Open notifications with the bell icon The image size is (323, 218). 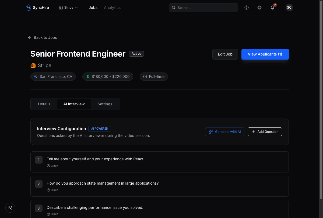[x=272, y=8]
